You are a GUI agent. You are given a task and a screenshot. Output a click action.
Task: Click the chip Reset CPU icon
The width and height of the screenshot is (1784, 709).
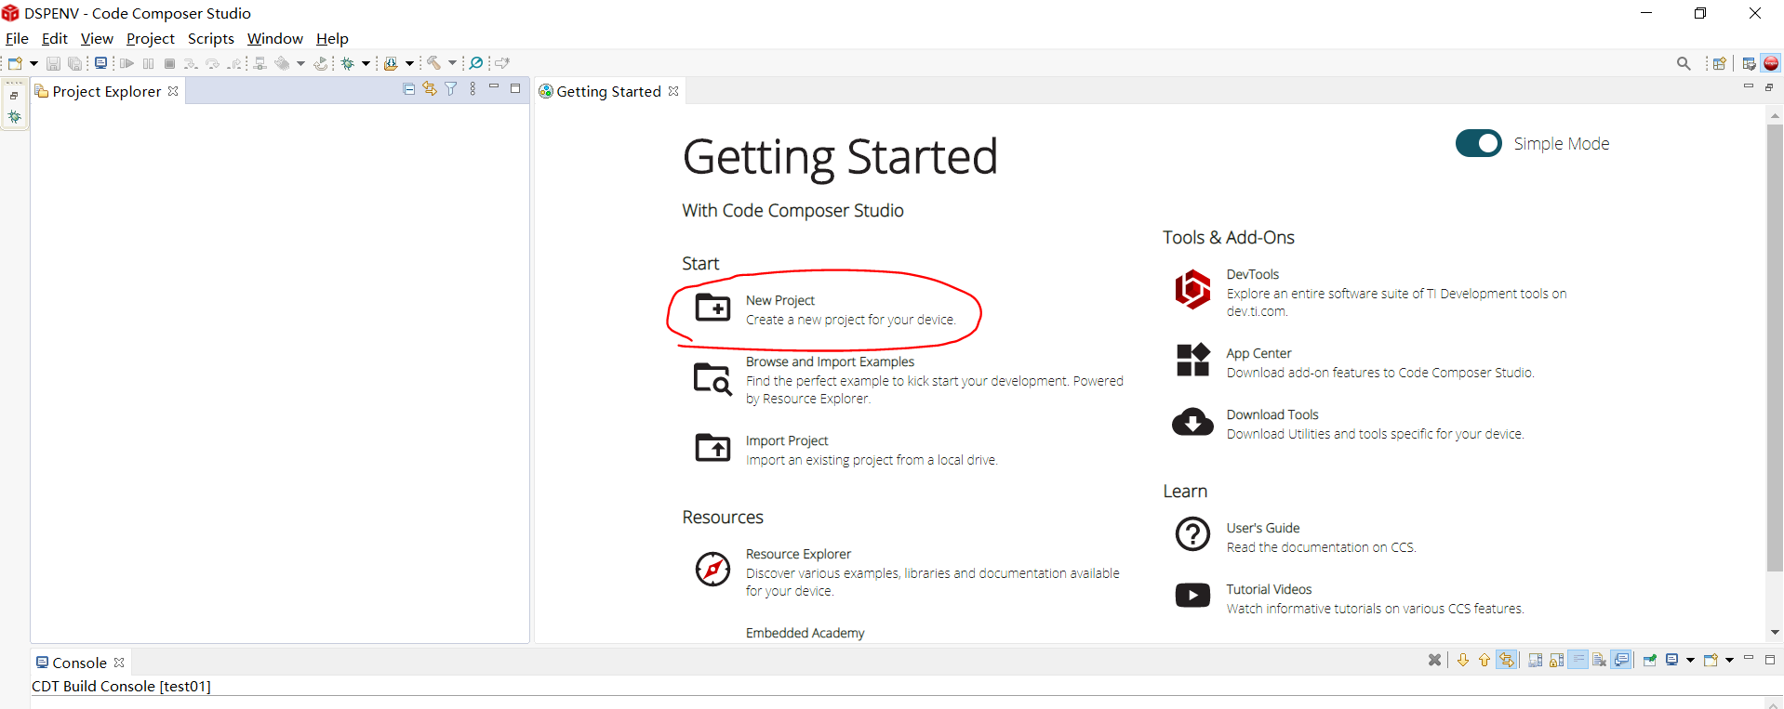pos(282,63)
